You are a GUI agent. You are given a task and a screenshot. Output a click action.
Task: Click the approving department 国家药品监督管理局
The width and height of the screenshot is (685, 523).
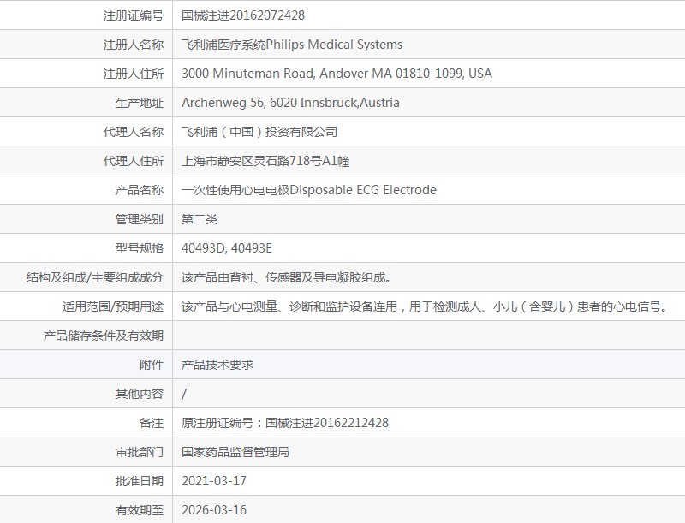pyautogui.click(x=235, y=452)
